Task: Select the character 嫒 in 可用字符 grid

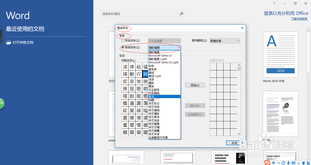Action: pyautogui.click(x=132, y=118)
